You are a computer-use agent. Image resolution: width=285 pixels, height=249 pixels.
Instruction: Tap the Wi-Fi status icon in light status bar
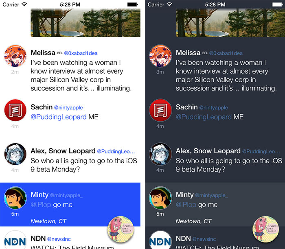pos(24,4)
